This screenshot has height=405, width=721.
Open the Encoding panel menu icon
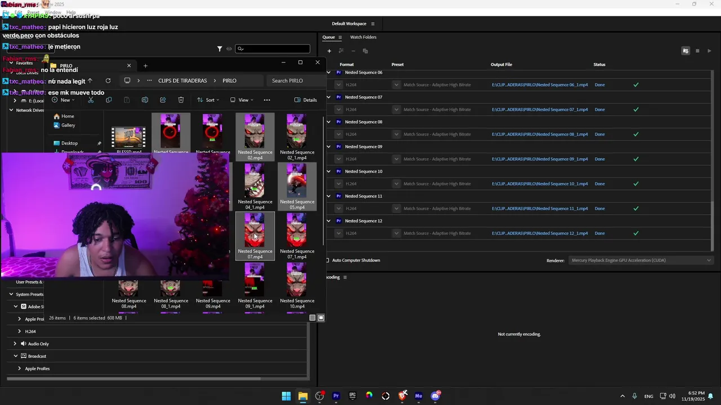tap(345, 277)
